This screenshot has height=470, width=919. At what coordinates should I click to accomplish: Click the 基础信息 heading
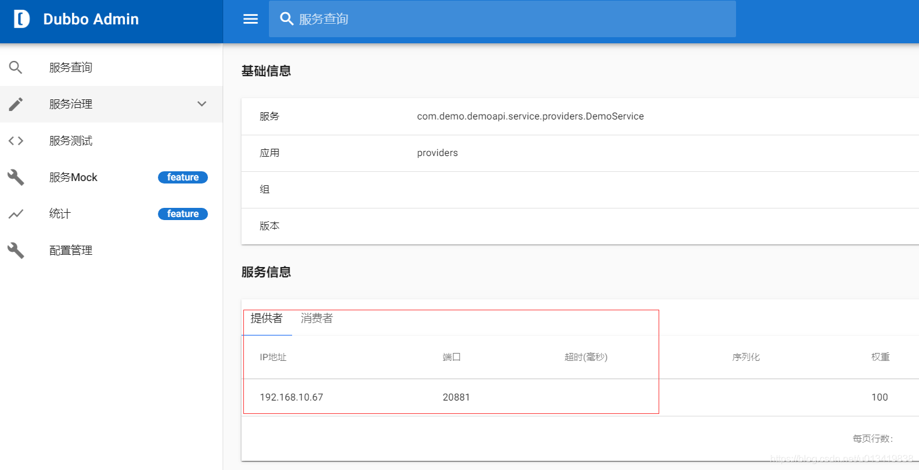266,71
